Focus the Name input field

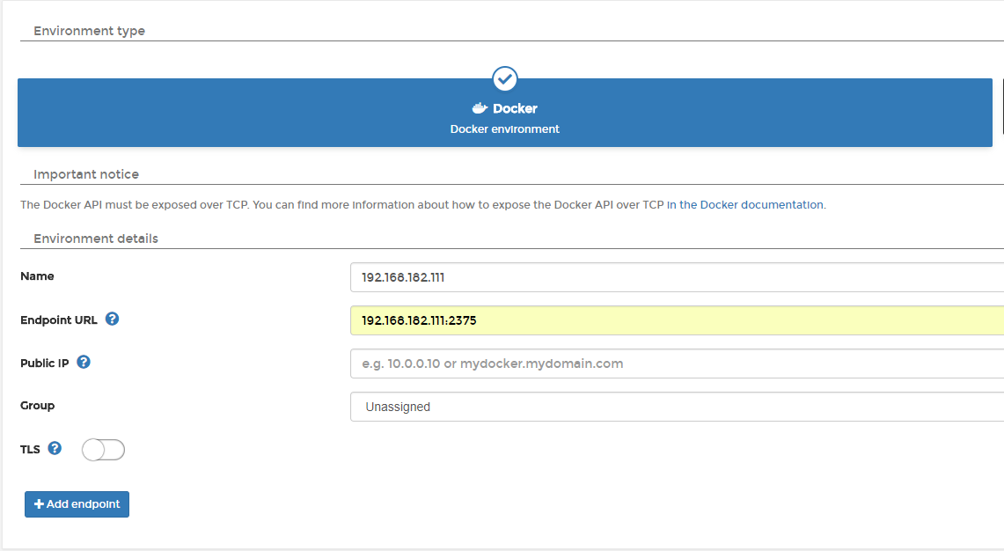point(676,276)
